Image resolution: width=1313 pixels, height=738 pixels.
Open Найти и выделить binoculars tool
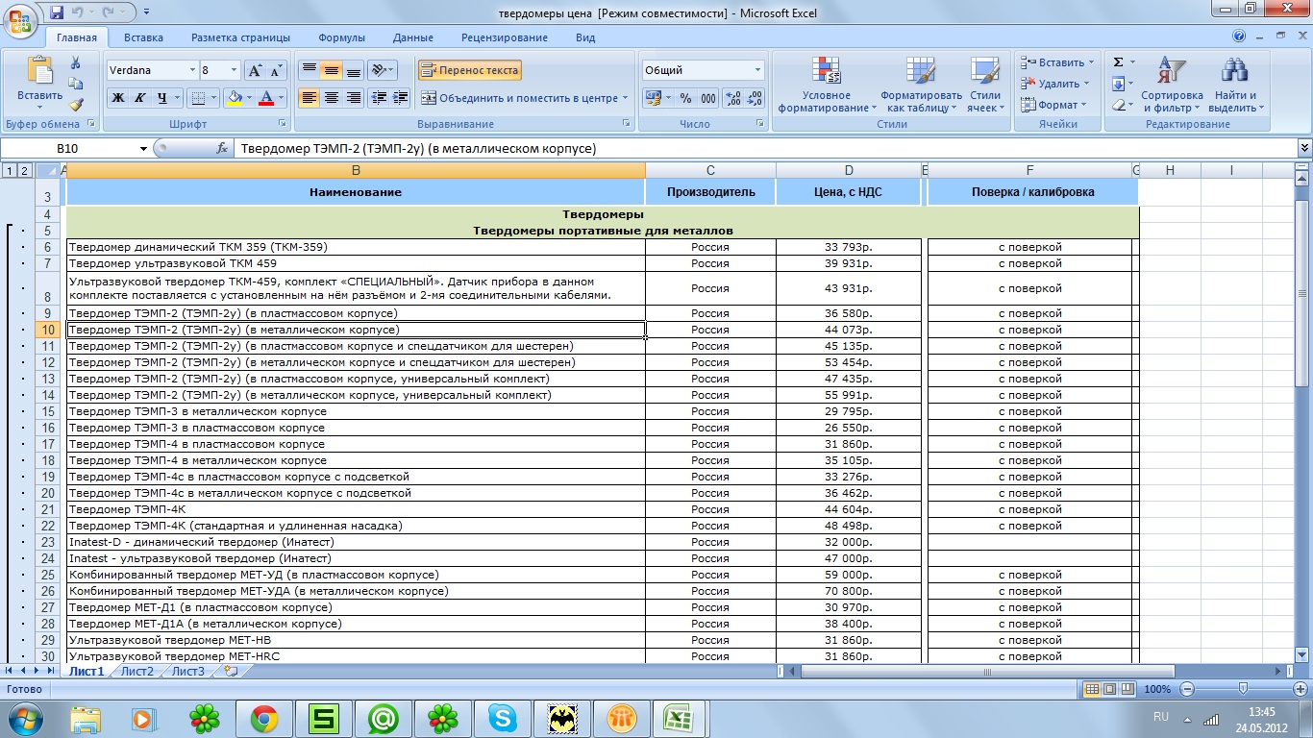tap(1234, 85)
